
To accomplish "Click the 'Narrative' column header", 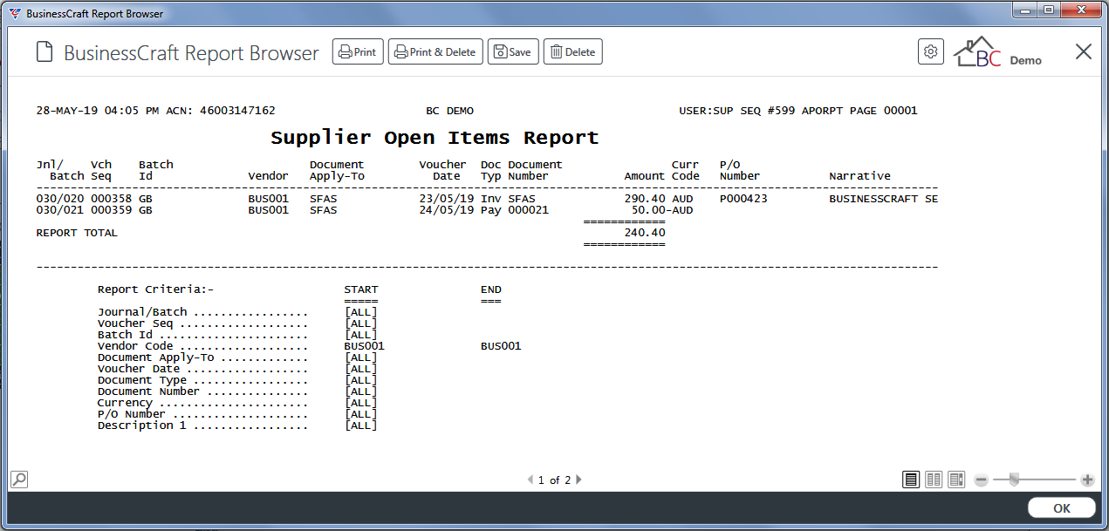I will (x=859, y=176).
